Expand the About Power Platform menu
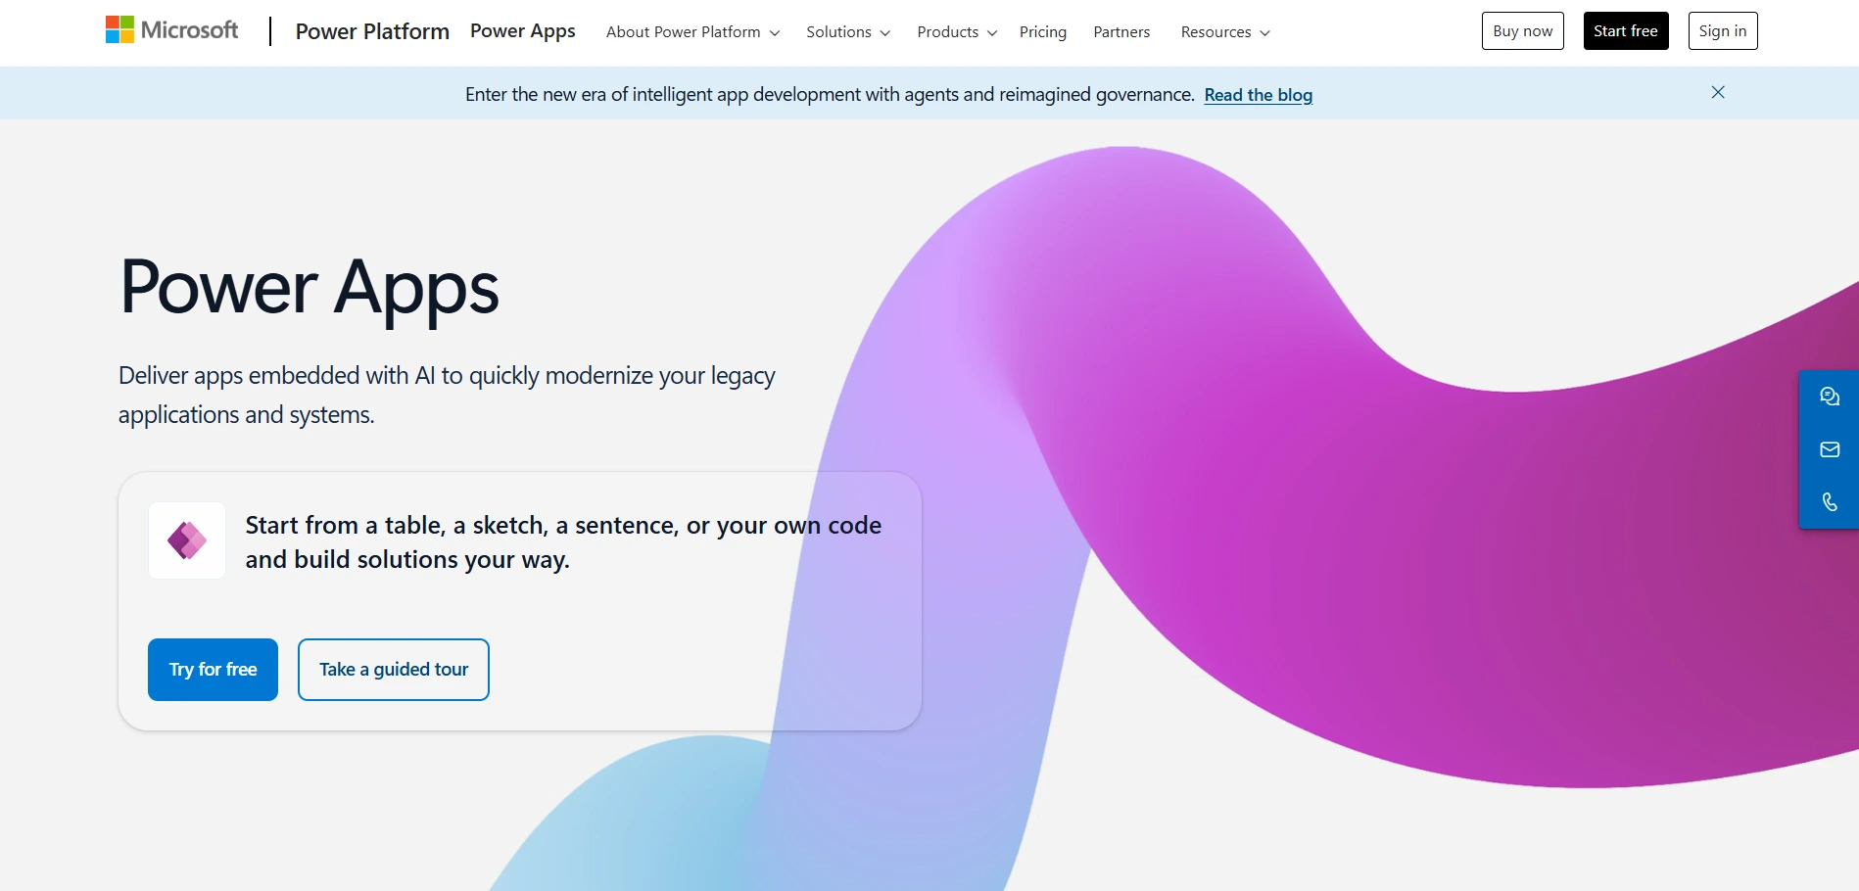The height and width of the screenshot is (891, 1859). tap(691, 31)
